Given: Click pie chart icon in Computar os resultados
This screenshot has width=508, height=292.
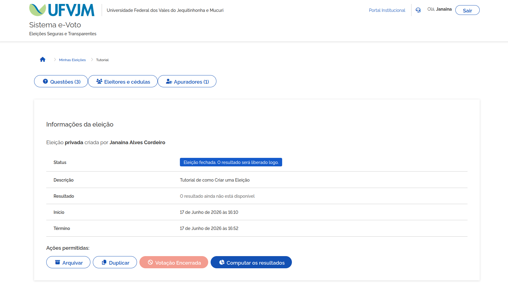Looking at the screenshot, I should [x=222, y=262].
